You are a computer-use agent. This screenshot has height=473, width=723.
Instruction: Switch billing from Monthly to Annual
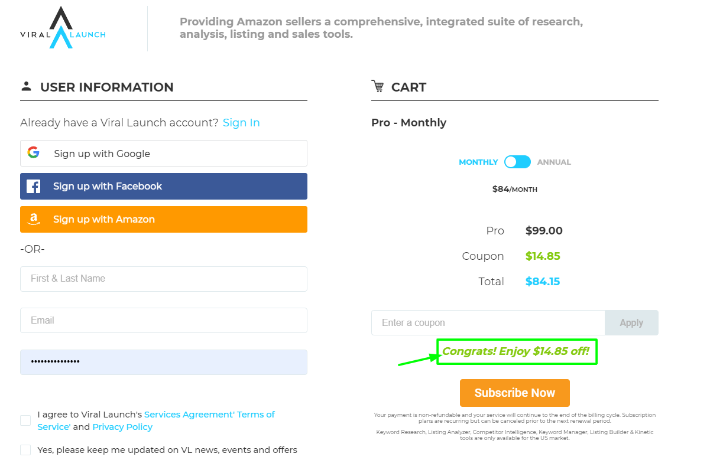pyautogui.click(x=517, y=161)
